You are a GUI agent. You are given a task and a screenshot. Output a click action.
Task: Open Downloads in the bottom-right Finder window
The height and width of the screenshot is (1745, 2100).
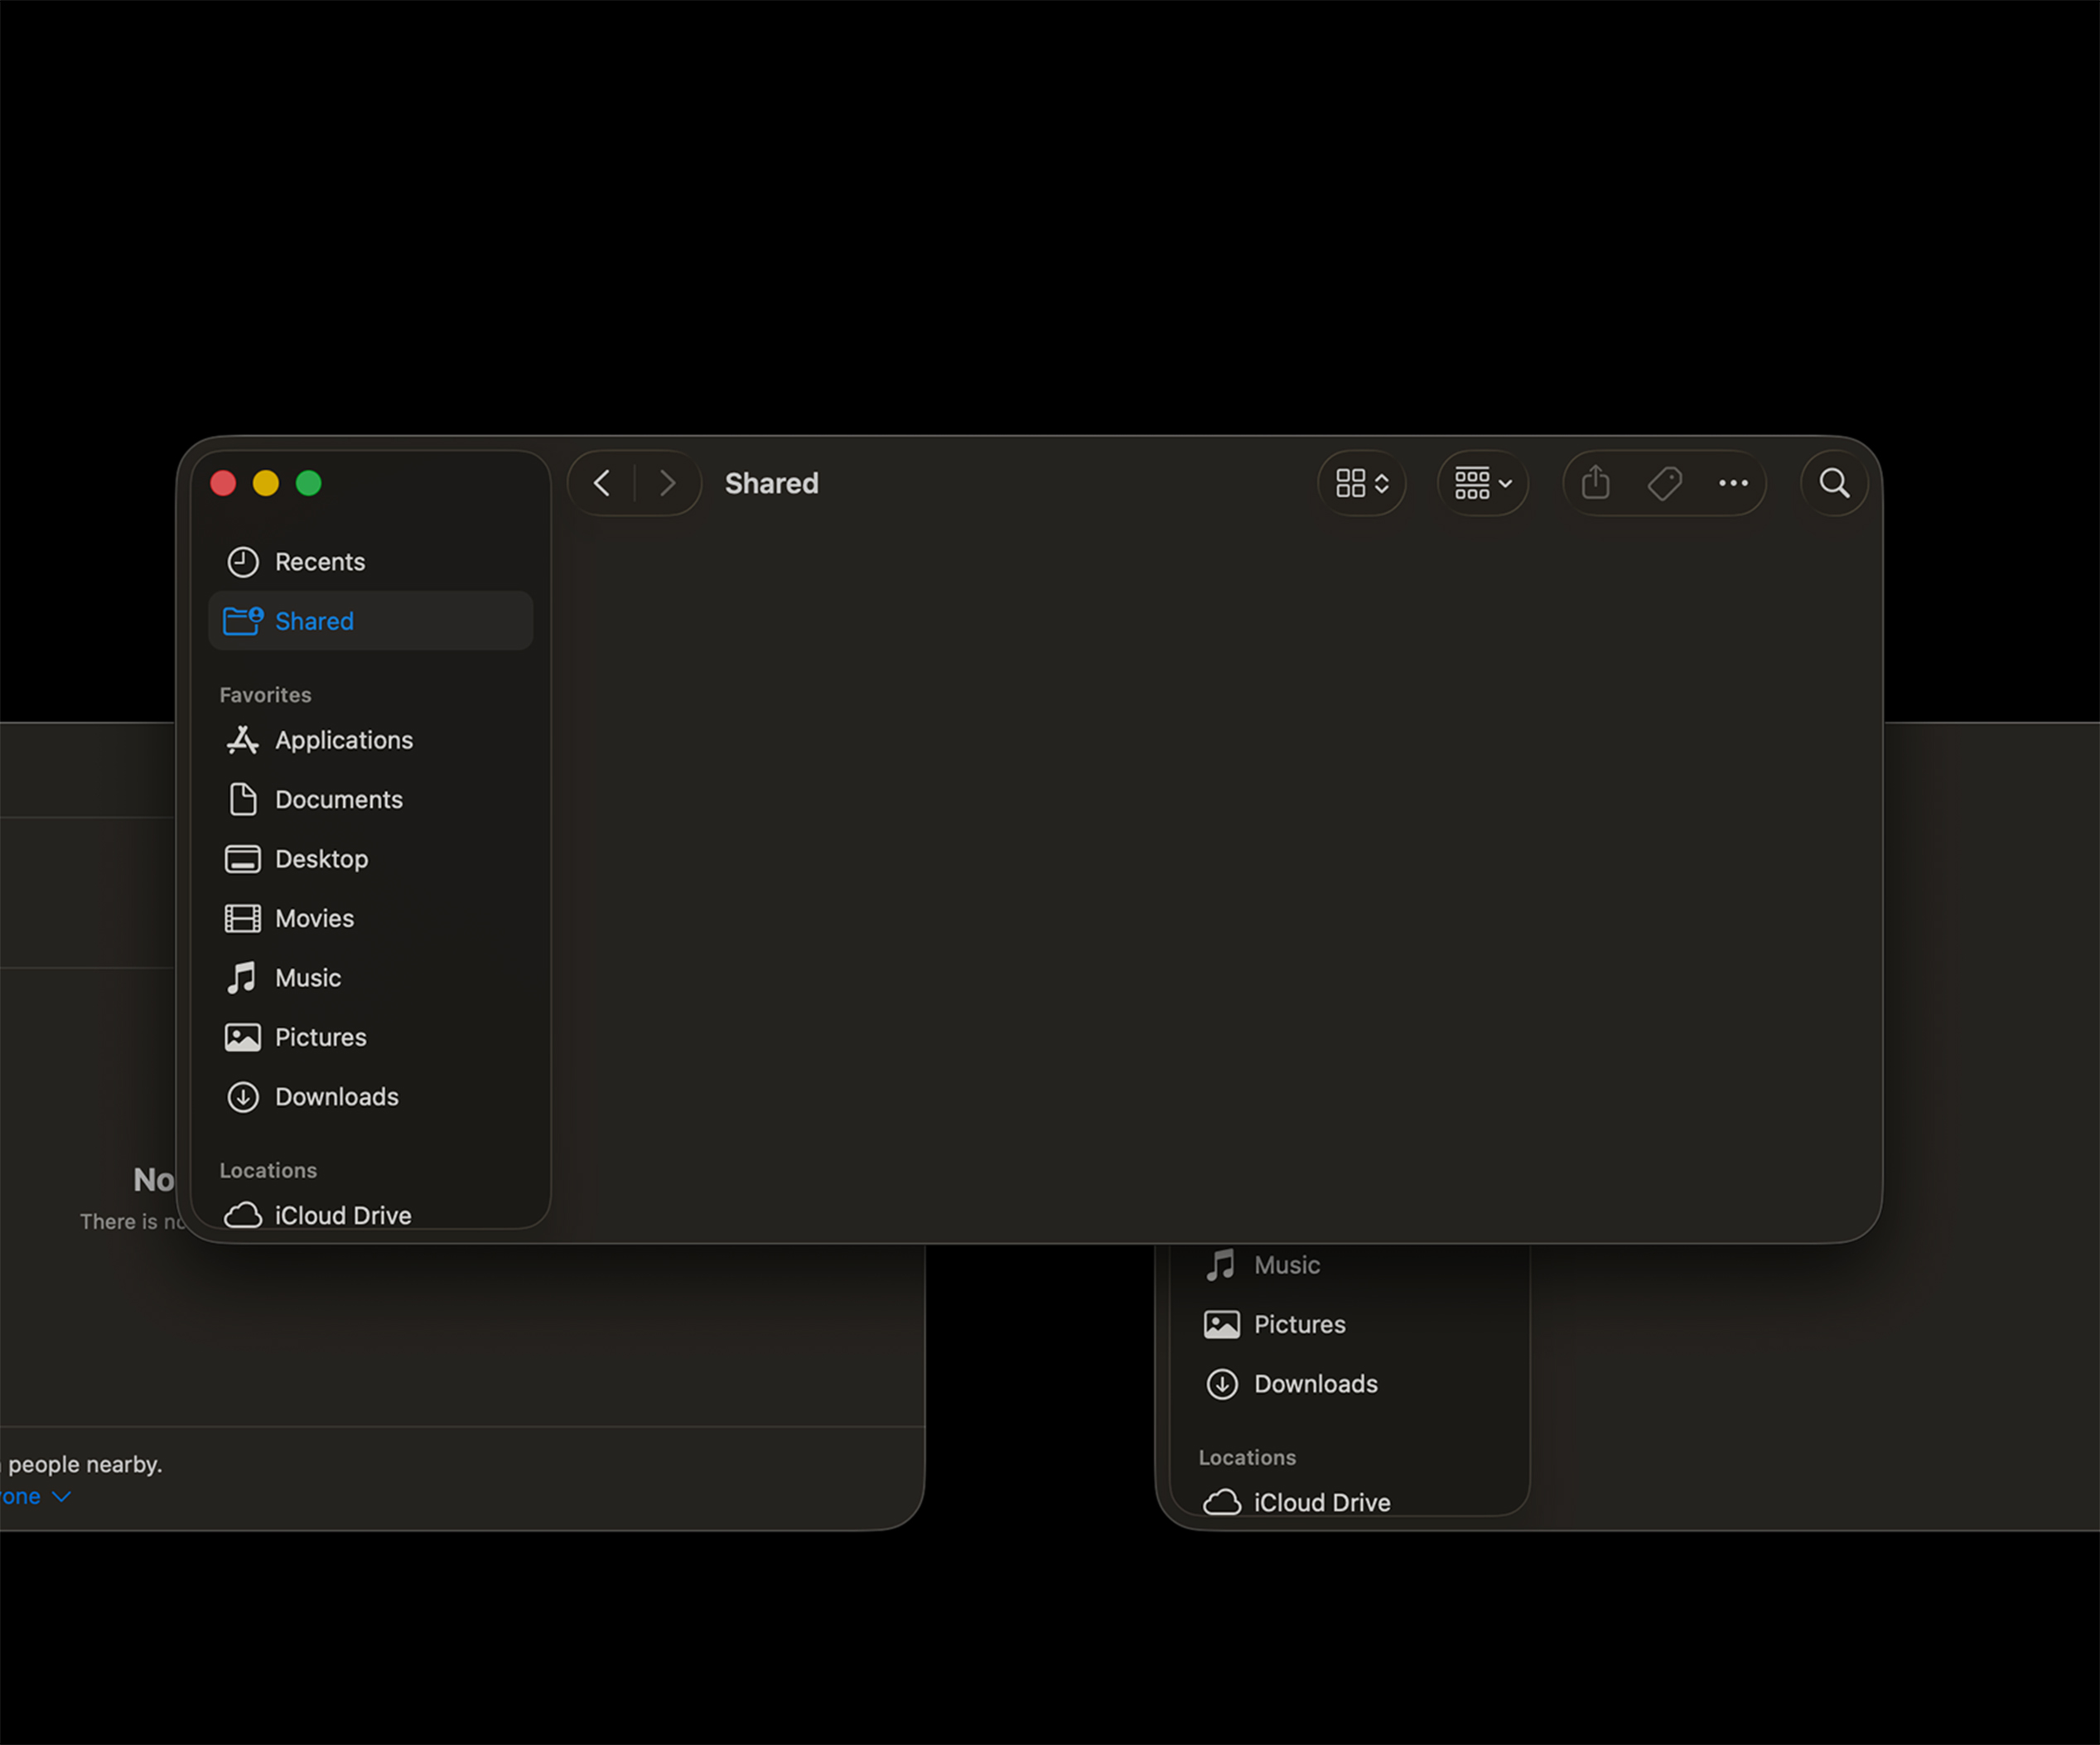point(1315,1383)
